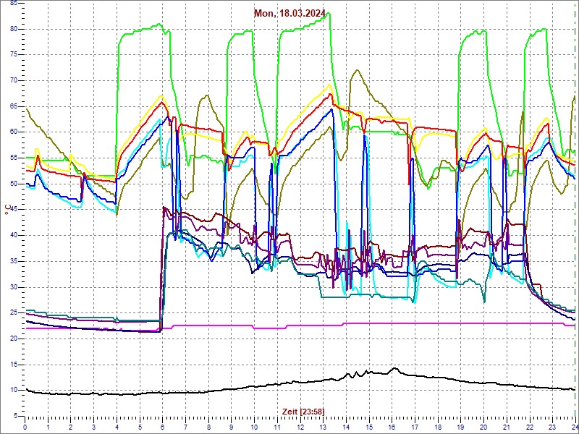The image size is (579, 434).
Task: Click the hour 18 label on the time axis
Action: 438,427
